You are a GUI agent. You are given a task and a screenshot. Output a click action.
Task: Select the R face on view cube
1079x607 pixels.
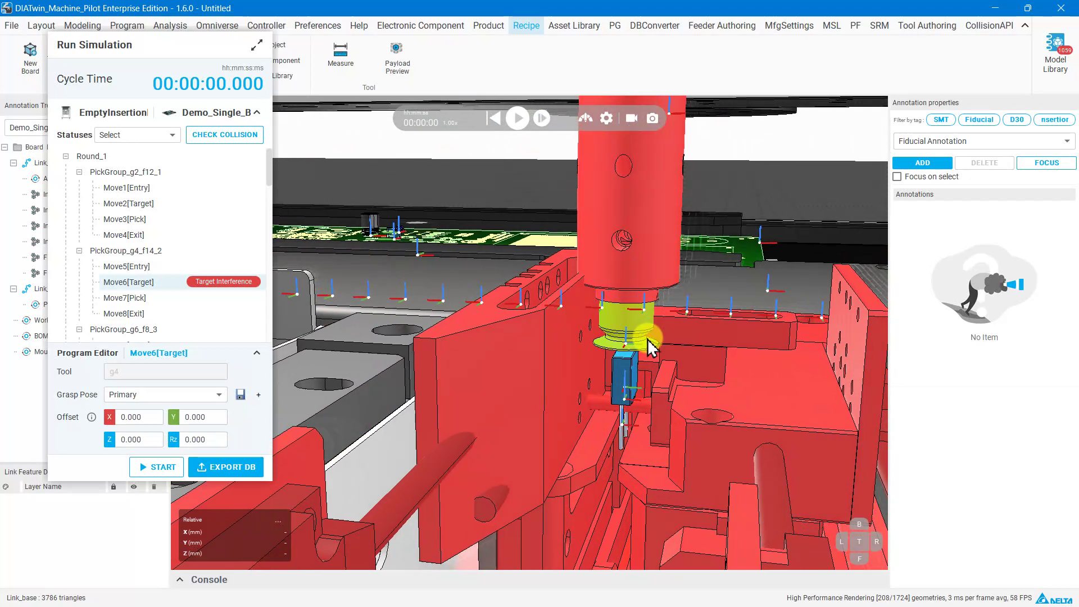876,542
